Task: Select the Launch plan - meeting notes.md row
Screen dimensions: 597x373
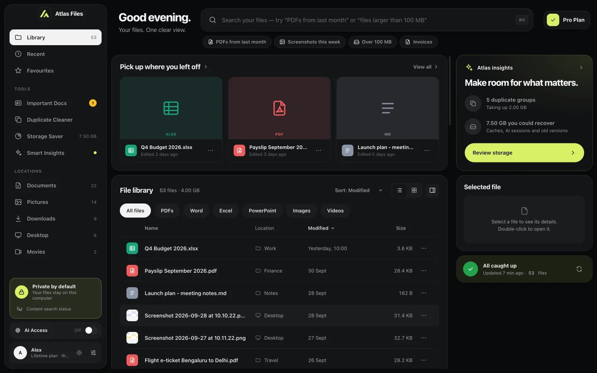Action: point(279,293)
